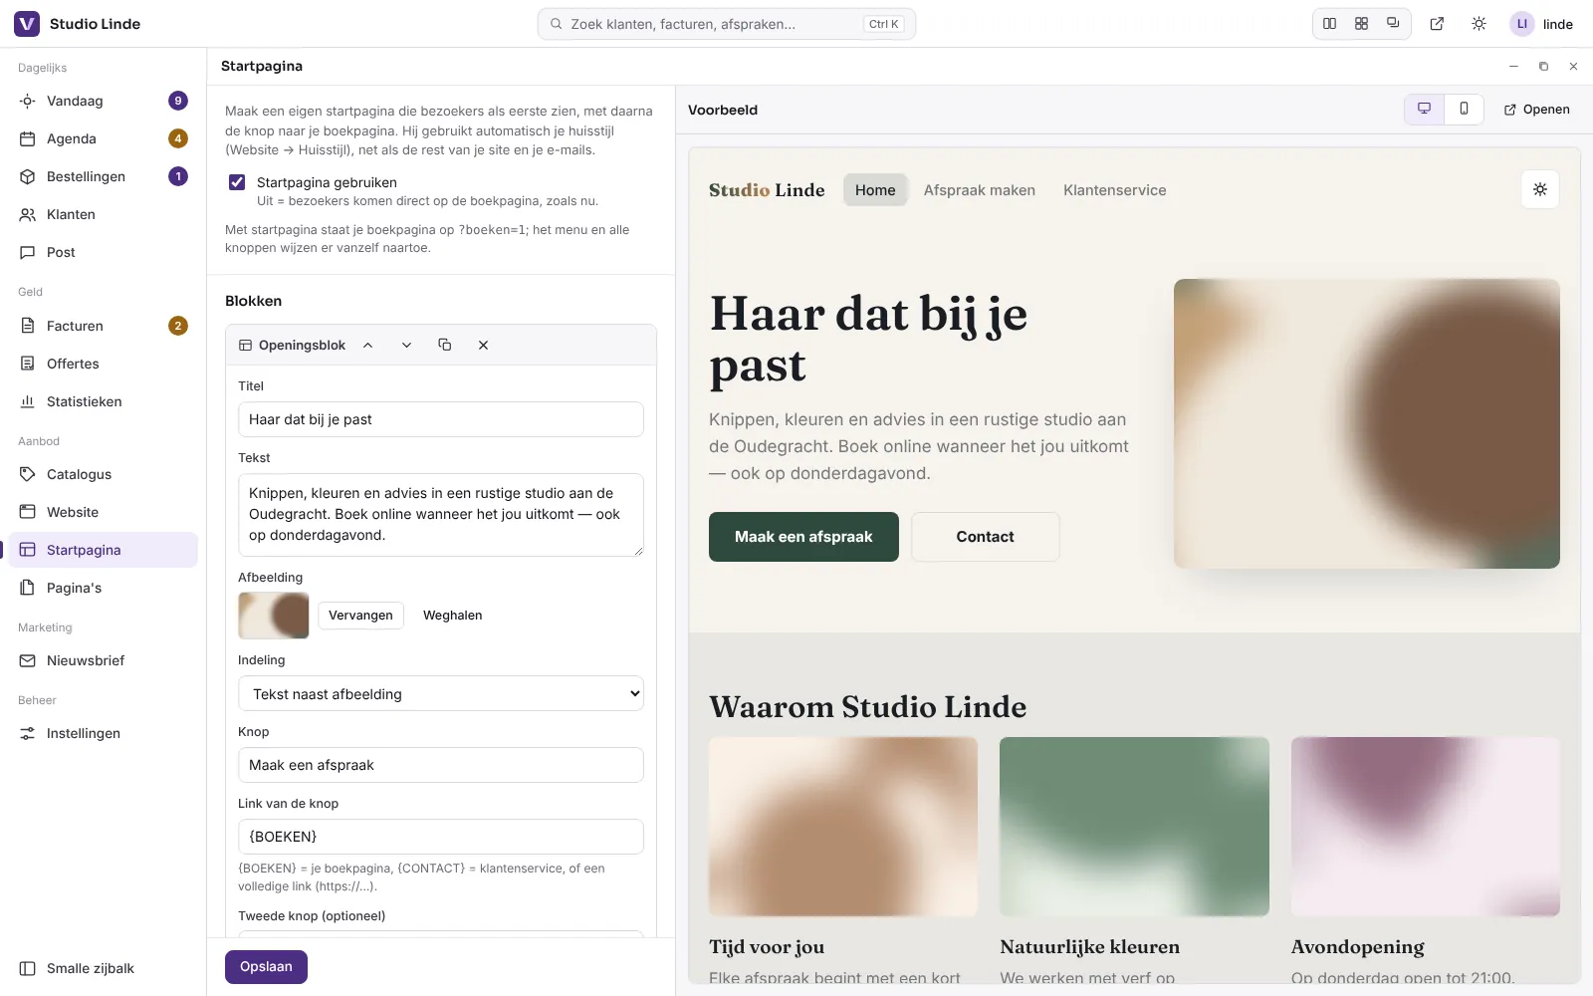
Task: Select the grid layout icon
Action: pos(1362,24)
